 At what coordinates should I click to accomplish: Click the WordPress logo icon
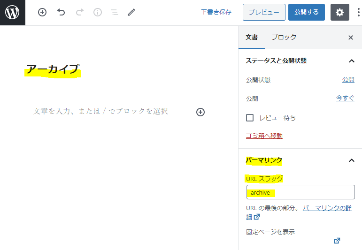pos(13,13)
